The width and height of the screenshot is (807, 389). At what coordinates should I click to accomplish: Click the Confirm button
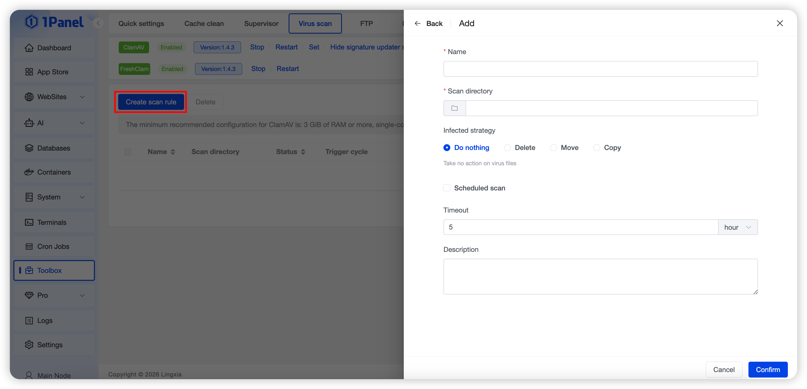click(x=768, y=370)
